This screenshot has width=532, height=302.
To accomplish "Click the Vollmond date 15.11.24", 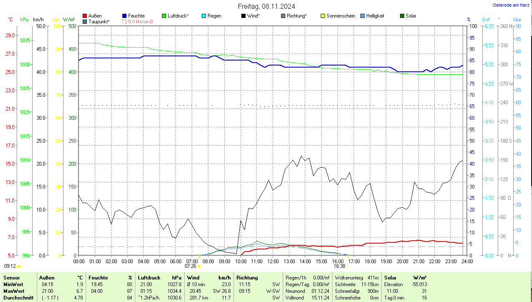I will click(320, 298).
